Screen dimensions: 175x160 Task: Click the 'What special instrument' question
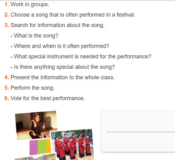coord(83,57)
